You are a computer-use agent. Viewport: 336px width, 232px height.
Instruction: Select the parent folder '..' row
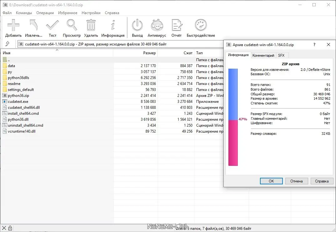point(112,60)
